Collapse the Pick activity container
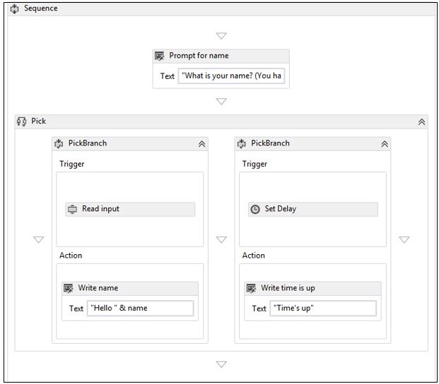439x384 pixels. tap(421, 122)
